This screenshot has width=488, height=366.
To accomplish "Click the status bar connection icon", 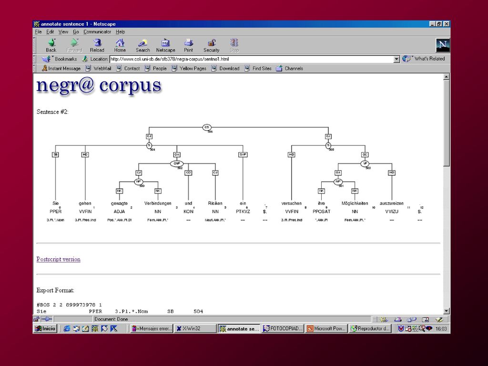I will [47, 319].
